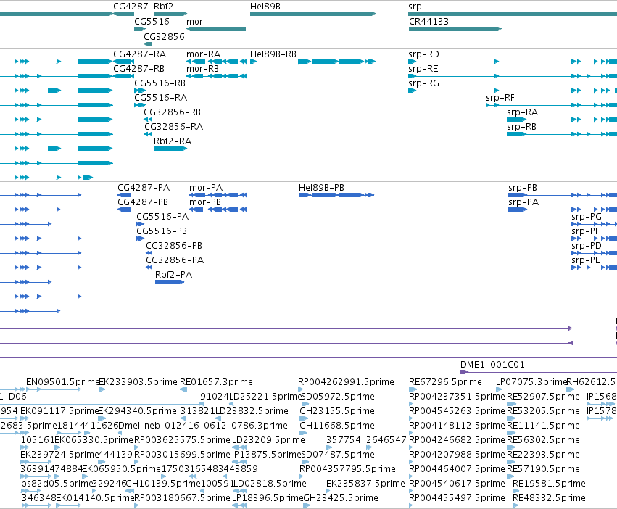Viewport: 617px width, 509px height.
Task: Click protein CG5516-PA
Action: point(141,224)
